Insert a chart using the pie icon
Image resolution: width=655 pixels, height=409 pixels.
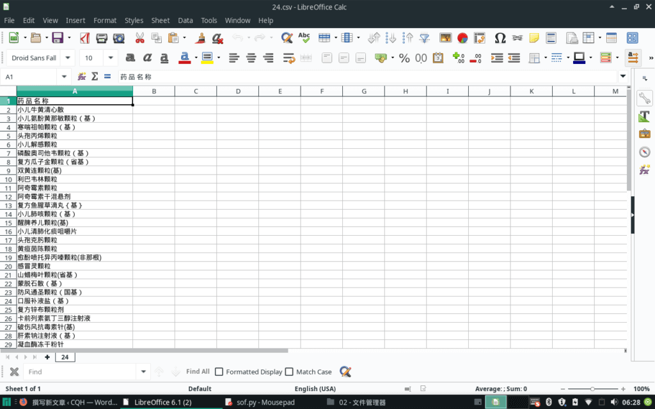tap(462, 38)
